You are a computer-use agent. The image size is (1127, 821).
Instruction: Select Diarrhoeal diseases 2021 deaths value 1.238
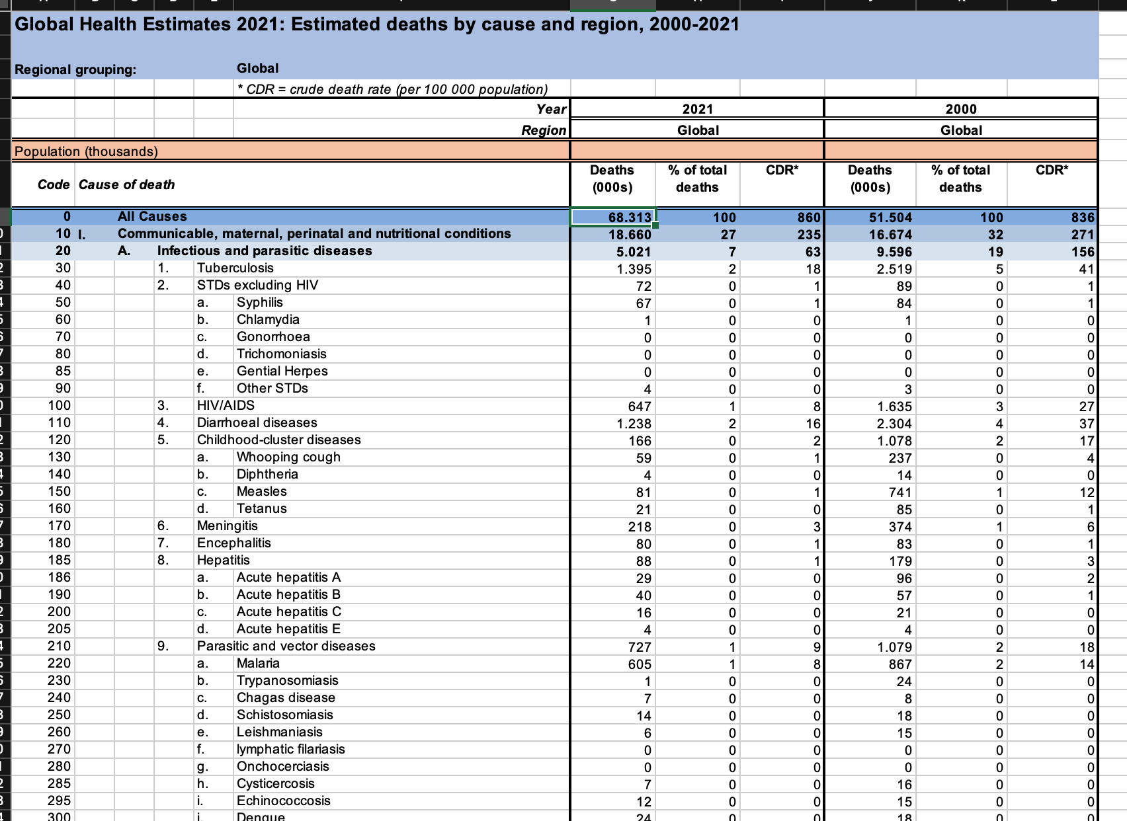pos(634,424)
